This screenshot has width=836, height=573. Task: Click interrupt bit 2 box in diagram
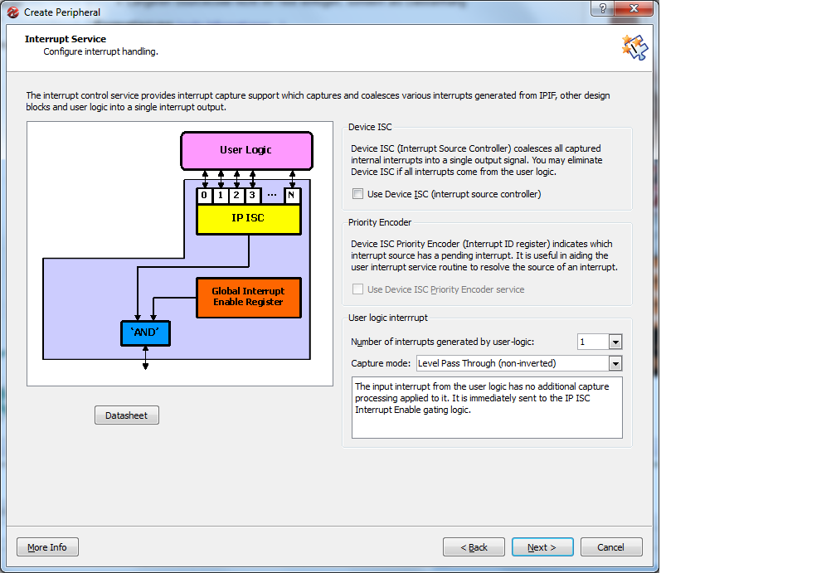point(236,195)
